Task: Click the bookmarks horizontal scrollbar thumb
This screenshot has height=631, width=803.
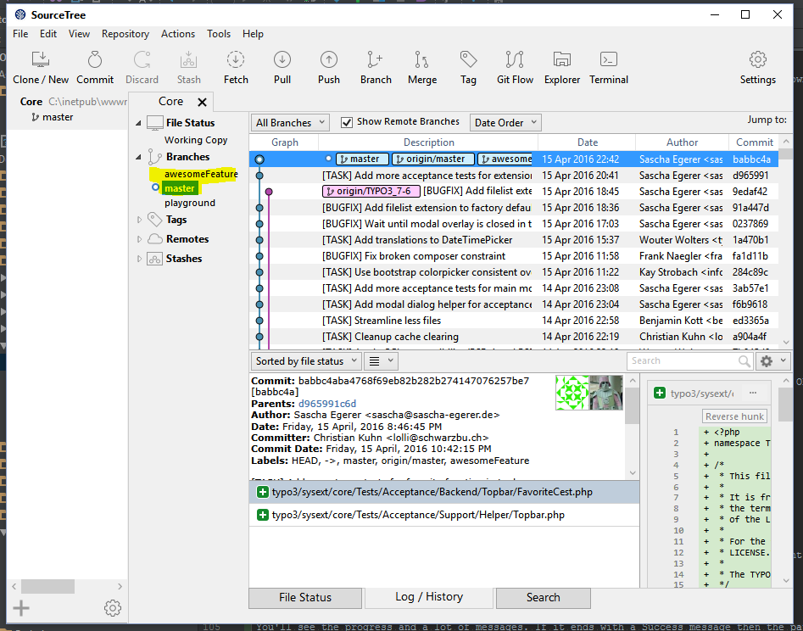Action: pyautogui.click(x=47, y=586)
